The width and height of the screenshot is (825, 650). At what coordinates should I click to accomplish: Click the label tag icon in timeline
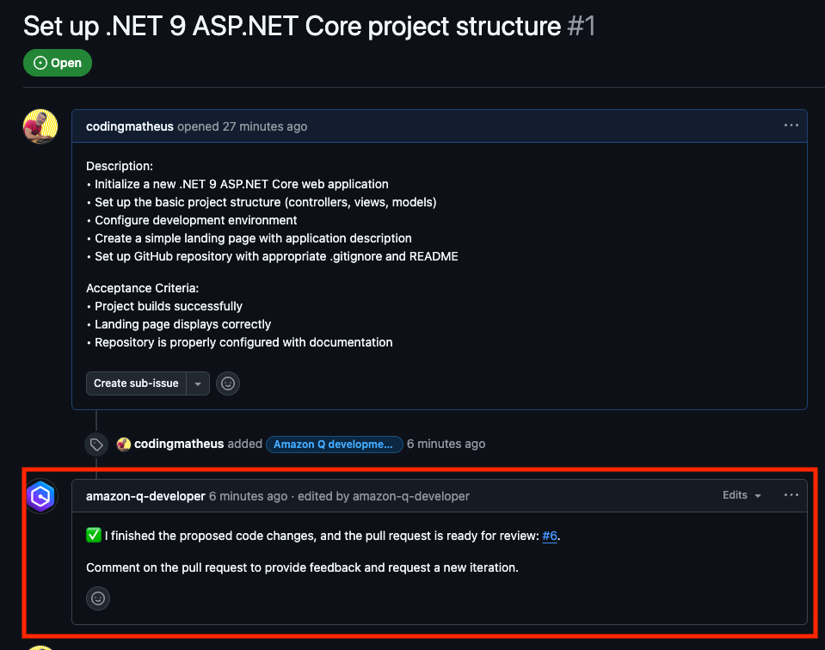click(x=96, y=445)
